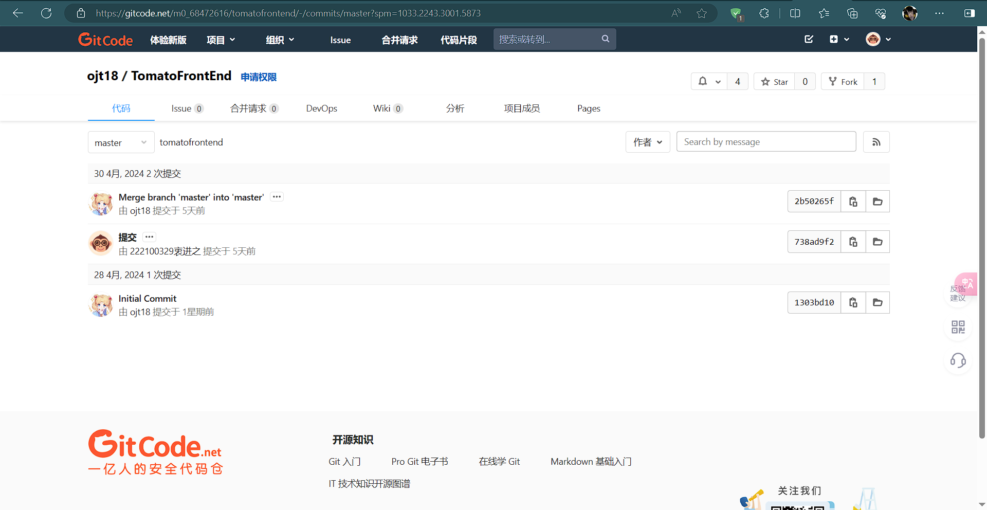Click the 申请权限 link
Image resolution: width=987 pixels, height=510 pixels.
pos(258,77)
